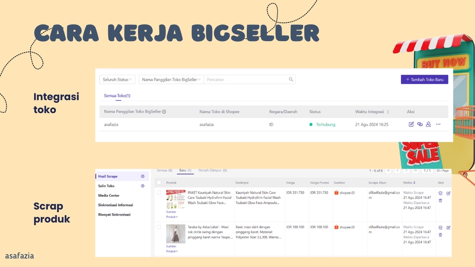Click the plugin icon next to Salin Toko
This screenshot has width=475, height=267.
point(142,186)
